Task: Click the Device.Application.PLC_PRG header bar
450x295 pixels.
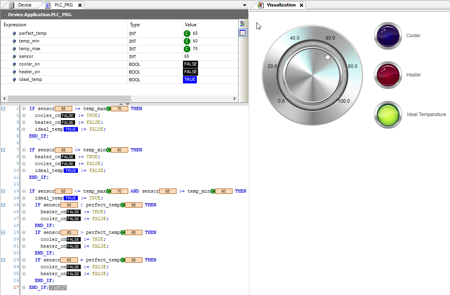Action: tap(124, 14)
